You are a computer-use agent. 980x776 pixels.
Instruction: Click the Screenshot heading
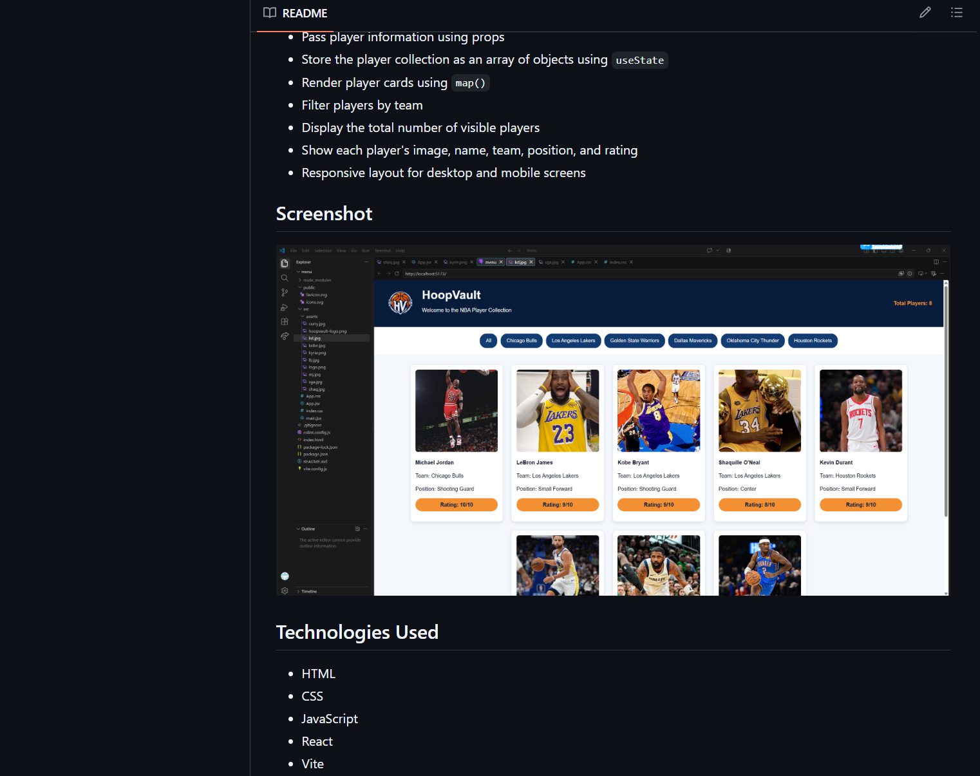click(x=324, y=214)
